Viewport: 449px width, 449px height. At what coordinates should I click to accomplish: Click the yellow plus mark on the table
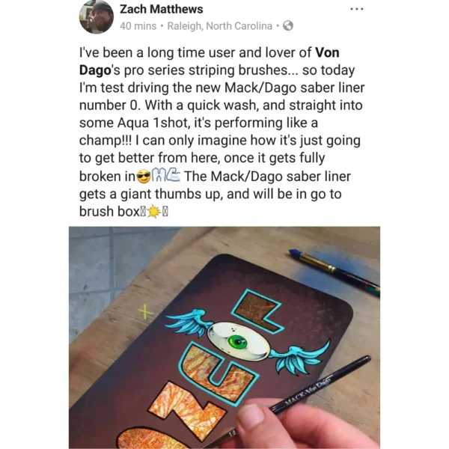pos(145,311)
